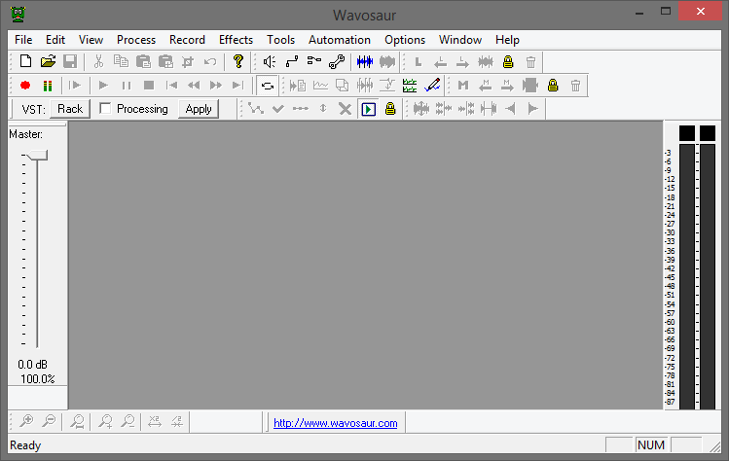729x461 pixels.
Task: Start recording with the red record button
Action: pos(25,85)
